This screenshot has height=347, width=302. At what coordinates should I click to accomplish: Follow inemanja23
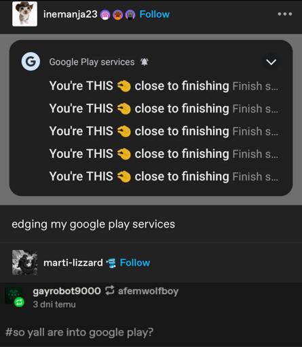click(155, 14)
